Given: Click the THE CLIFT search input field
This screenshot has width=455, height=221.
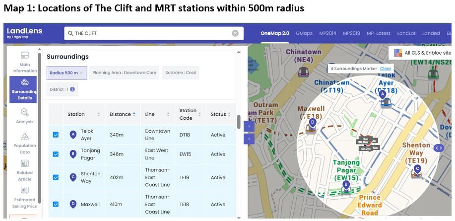Looking at the screenshot, I should coord(149,33).
